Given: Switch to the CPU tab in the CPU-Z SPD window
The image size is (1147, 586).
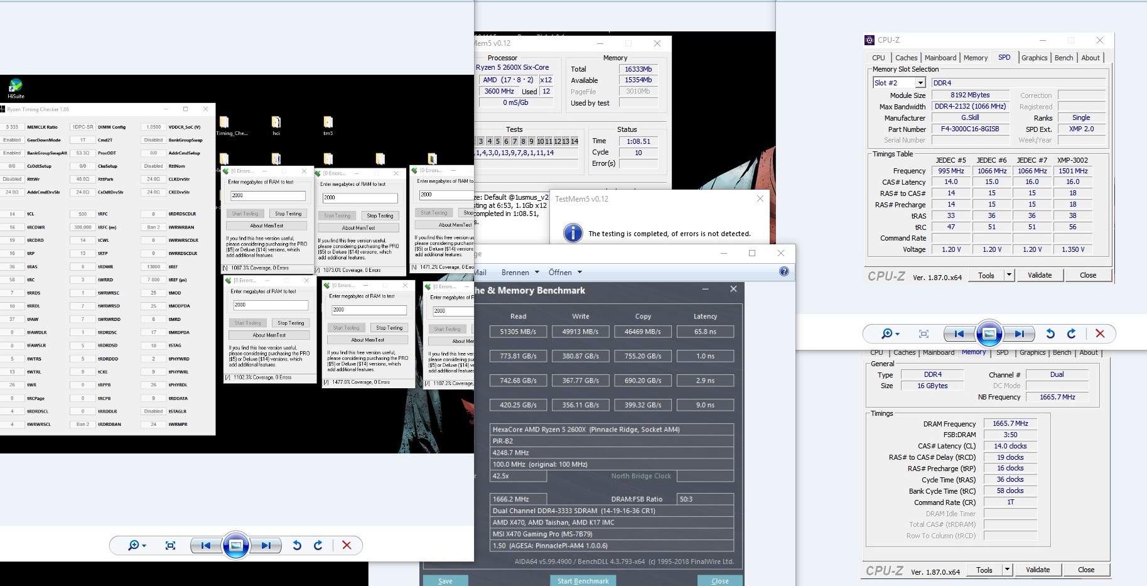Looking at the screenshot, I should (x=878, y=58).
